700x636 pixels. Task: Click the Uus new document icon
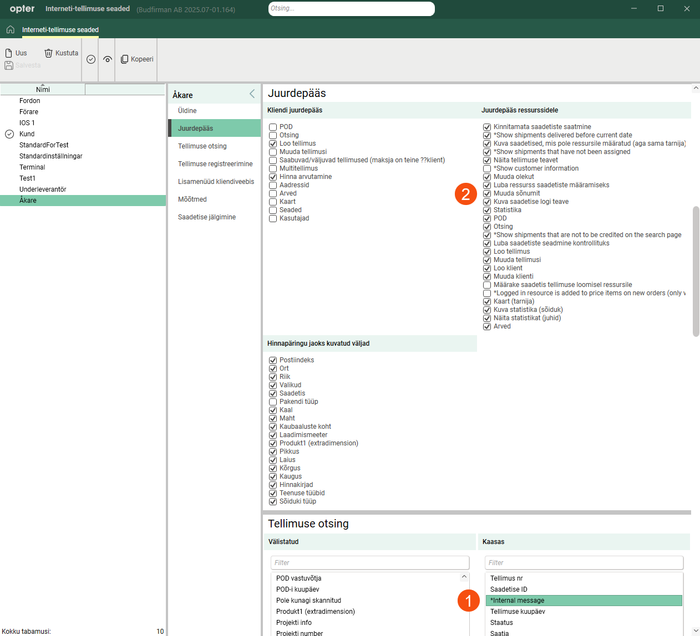click(9, 53)
